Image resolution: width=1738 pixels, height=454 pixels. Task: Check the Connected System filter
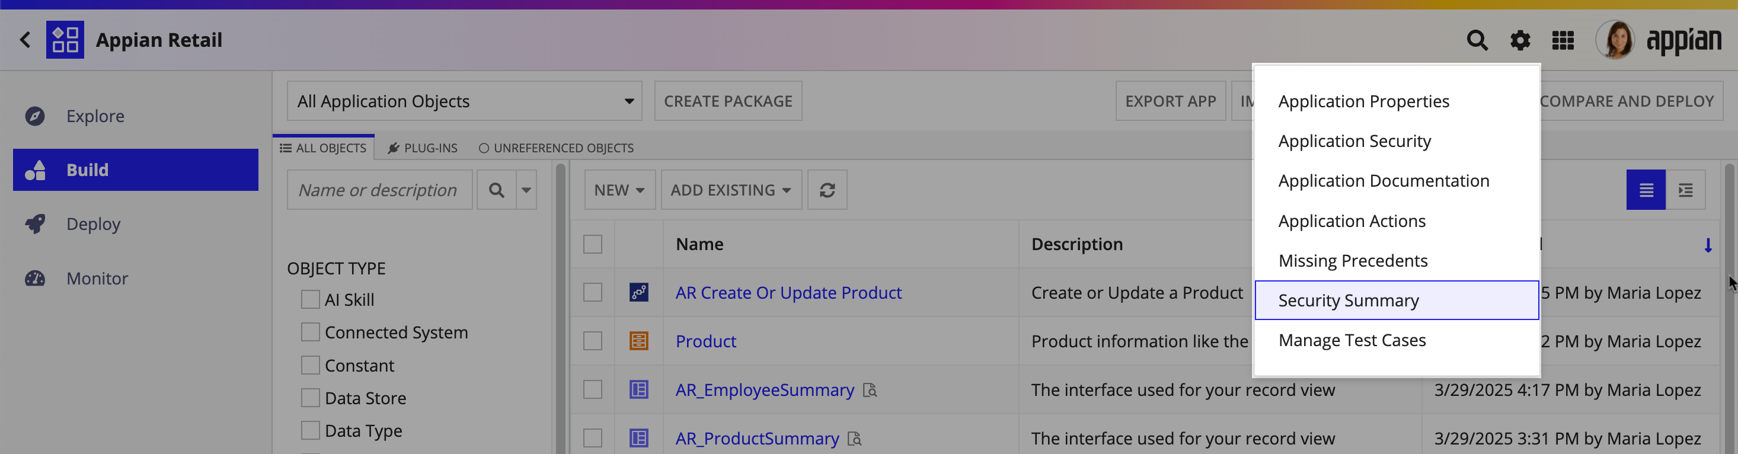pos(311,332)
